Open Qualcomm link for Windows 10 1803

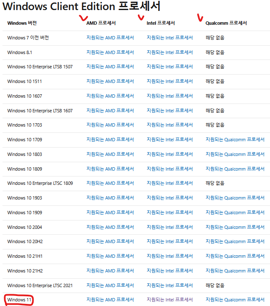tap(235, 154)
